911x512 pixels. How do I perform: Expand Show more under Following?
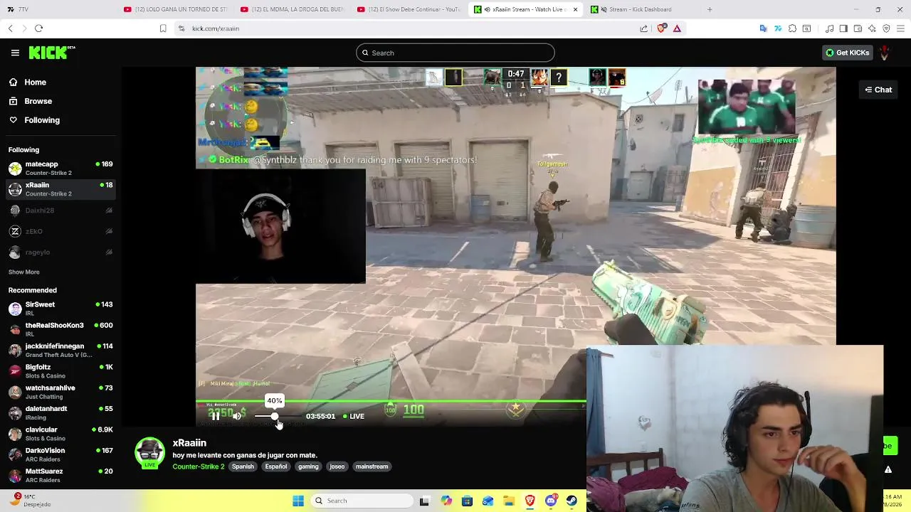pyautogui.click(x=23, y=272)
